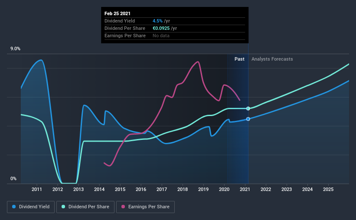Click the Feb 25 2021 tooltip date header
356x220 pixels.
pyautogui.click(x=118, y=13)
